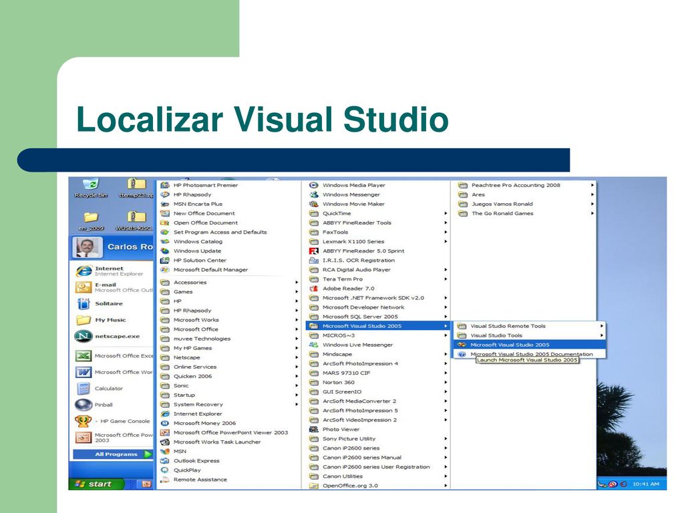Open the Recycle Bin desktop icon

[91, 188]
